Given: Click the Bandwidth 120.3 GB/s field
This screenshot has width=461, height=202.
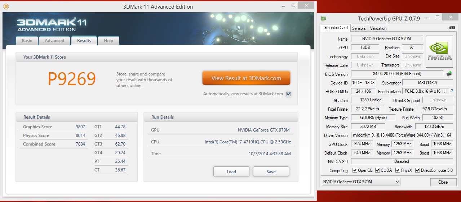Looking at the screenshot, I should (x=434, y=127).
